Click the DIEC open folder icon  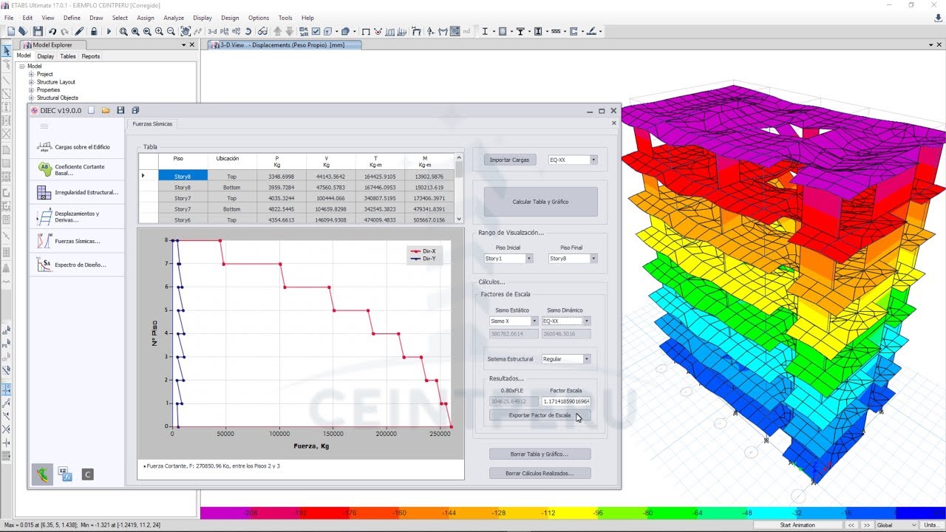(x=106, y=110)
